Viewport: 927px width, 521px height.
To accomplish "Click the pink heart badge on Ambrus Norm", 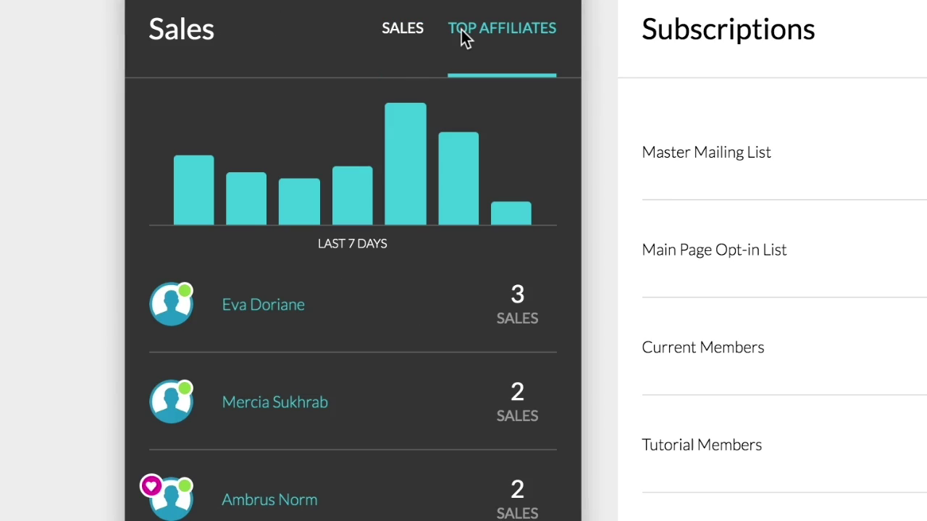I will pyautogui.click(x=151, y=486).
